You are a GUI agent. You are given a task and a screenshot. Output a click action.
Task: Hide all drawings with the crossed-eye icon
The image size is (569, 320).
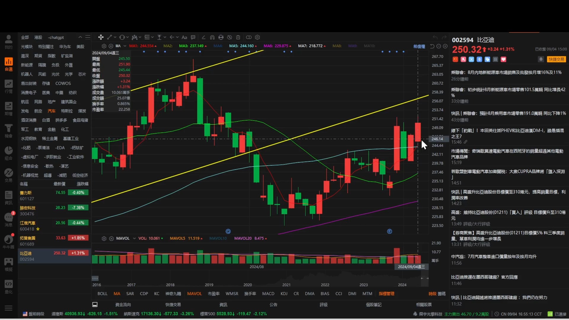(x=229, y=37)
